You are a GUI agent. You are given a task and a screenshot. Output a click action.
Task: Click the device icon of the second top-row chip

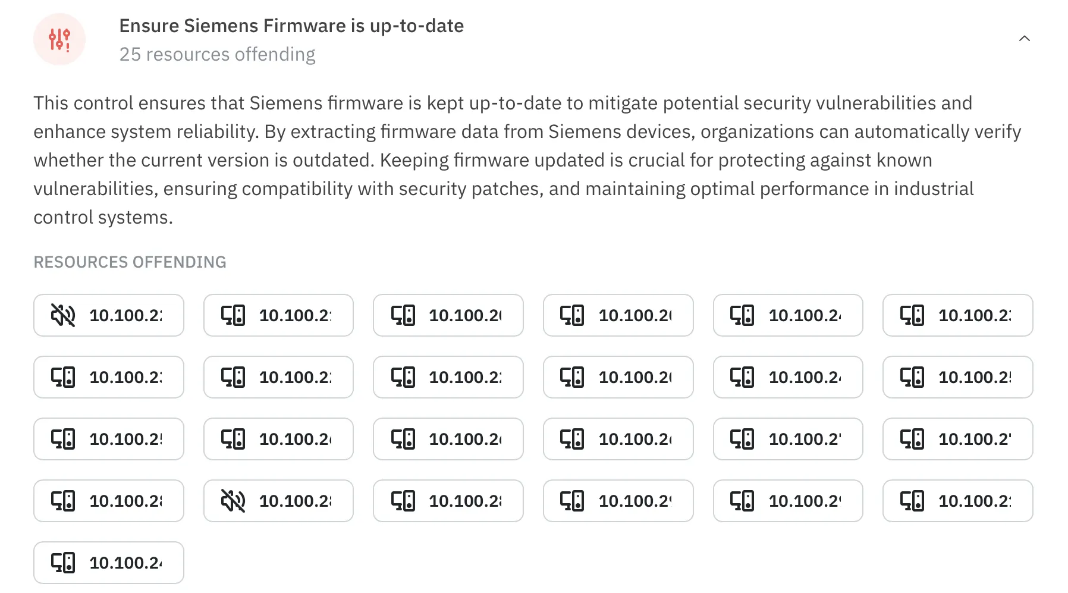[233, 315]
